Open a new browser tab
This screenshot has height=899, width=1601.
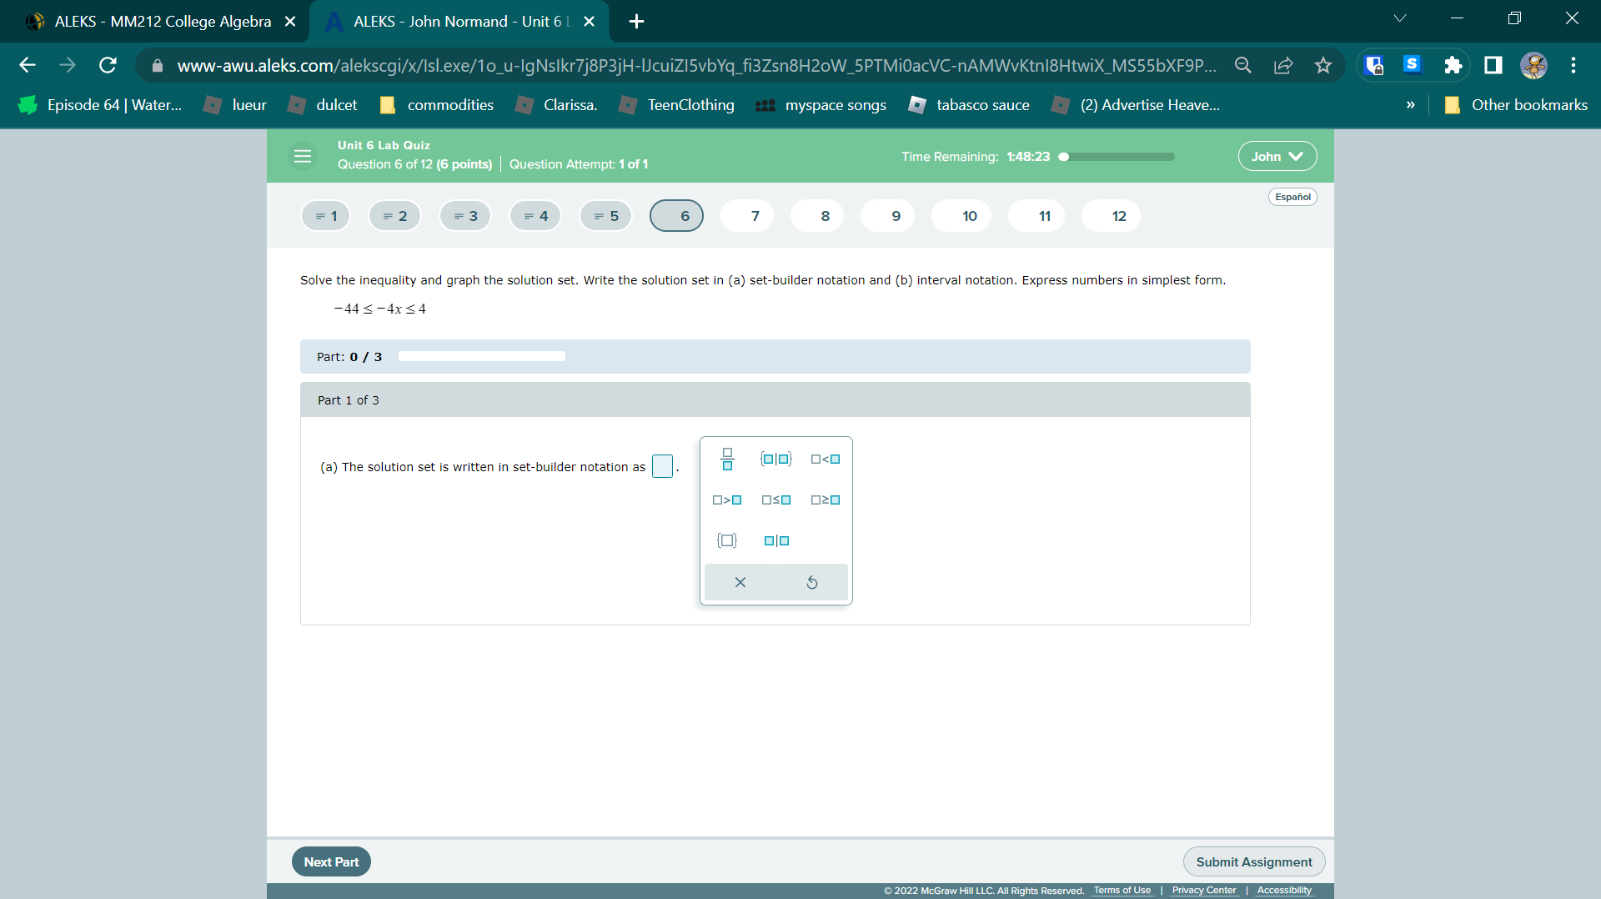pyautogui.click(x=636, y=22)
